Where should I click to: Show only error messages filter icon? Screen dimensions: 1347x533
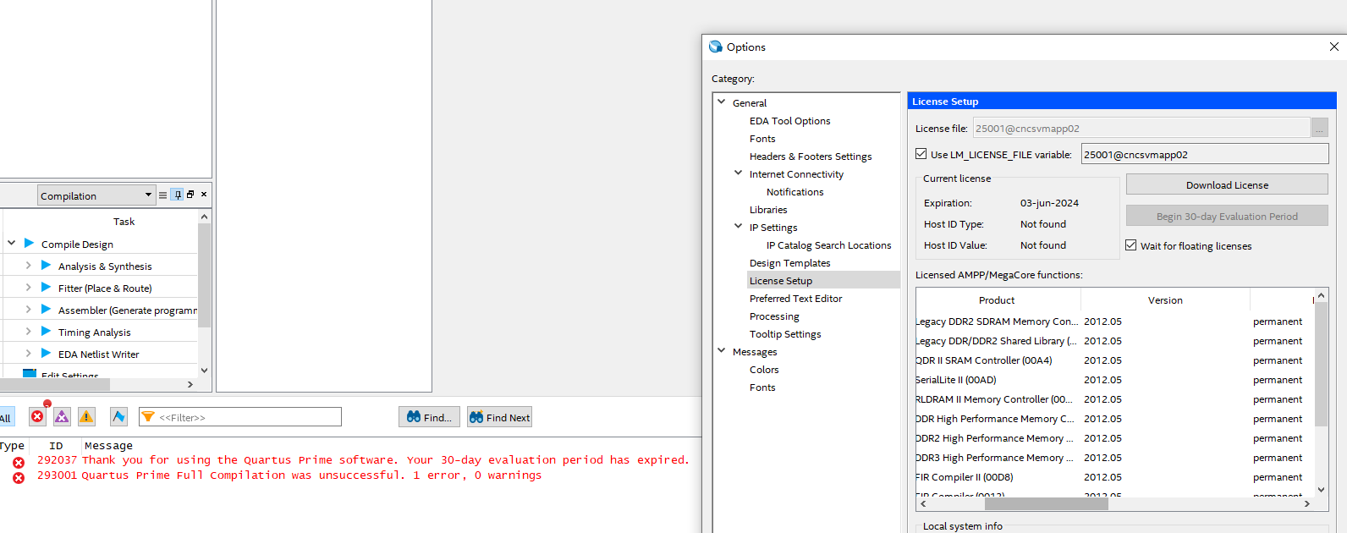pyautogui.click(x=37, y=416)
